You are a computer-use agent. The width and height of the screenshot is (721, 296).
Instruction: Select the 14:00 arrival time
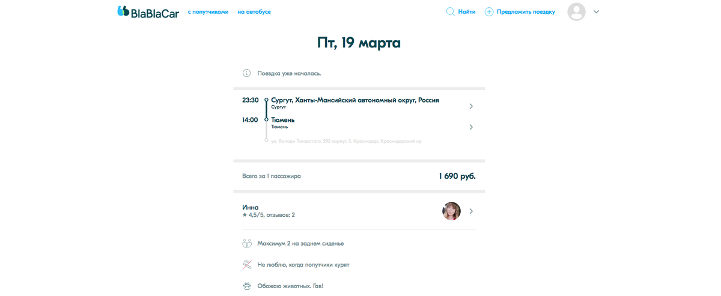pos(250,120)
